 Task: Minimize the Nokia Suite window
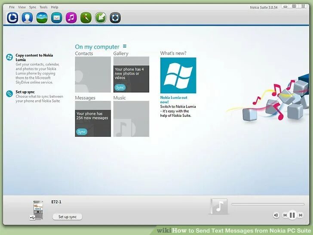pos(285,6)
